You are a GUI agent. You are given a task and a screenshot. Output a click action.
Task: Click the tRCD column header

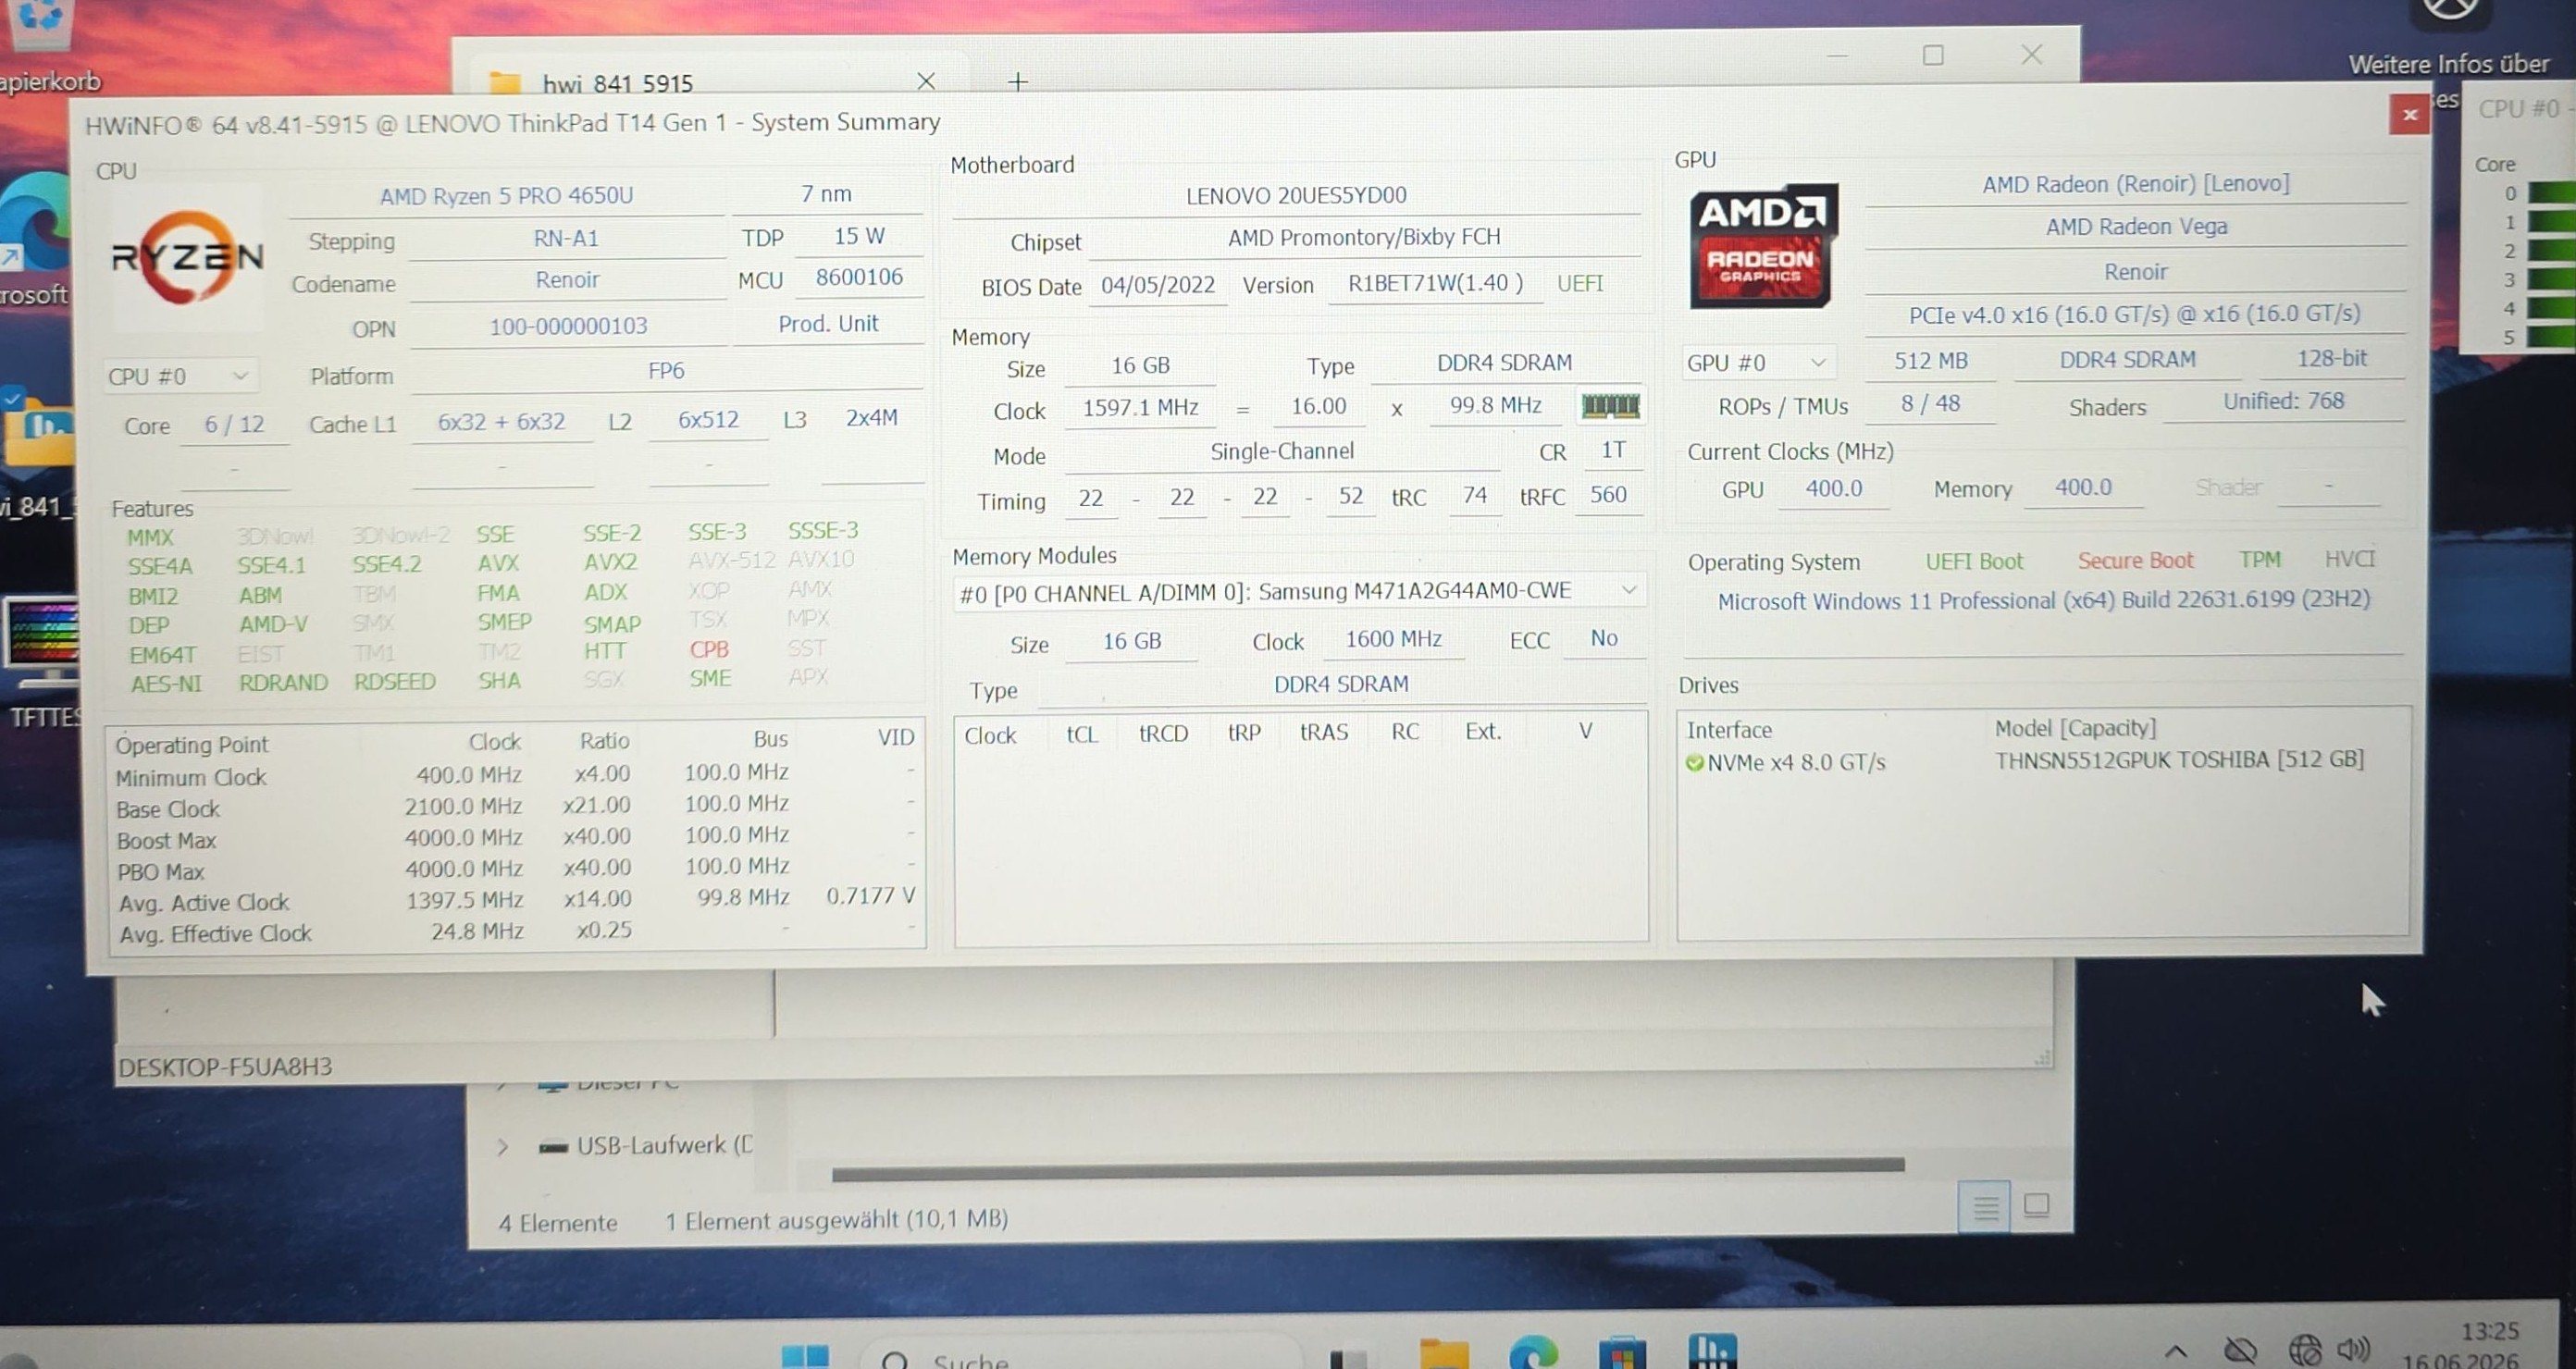1163,733
